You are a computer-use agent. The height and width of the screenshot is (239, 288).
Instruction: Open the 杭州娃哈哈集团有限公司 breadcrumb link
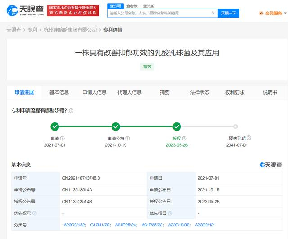[x=70, y=30]
